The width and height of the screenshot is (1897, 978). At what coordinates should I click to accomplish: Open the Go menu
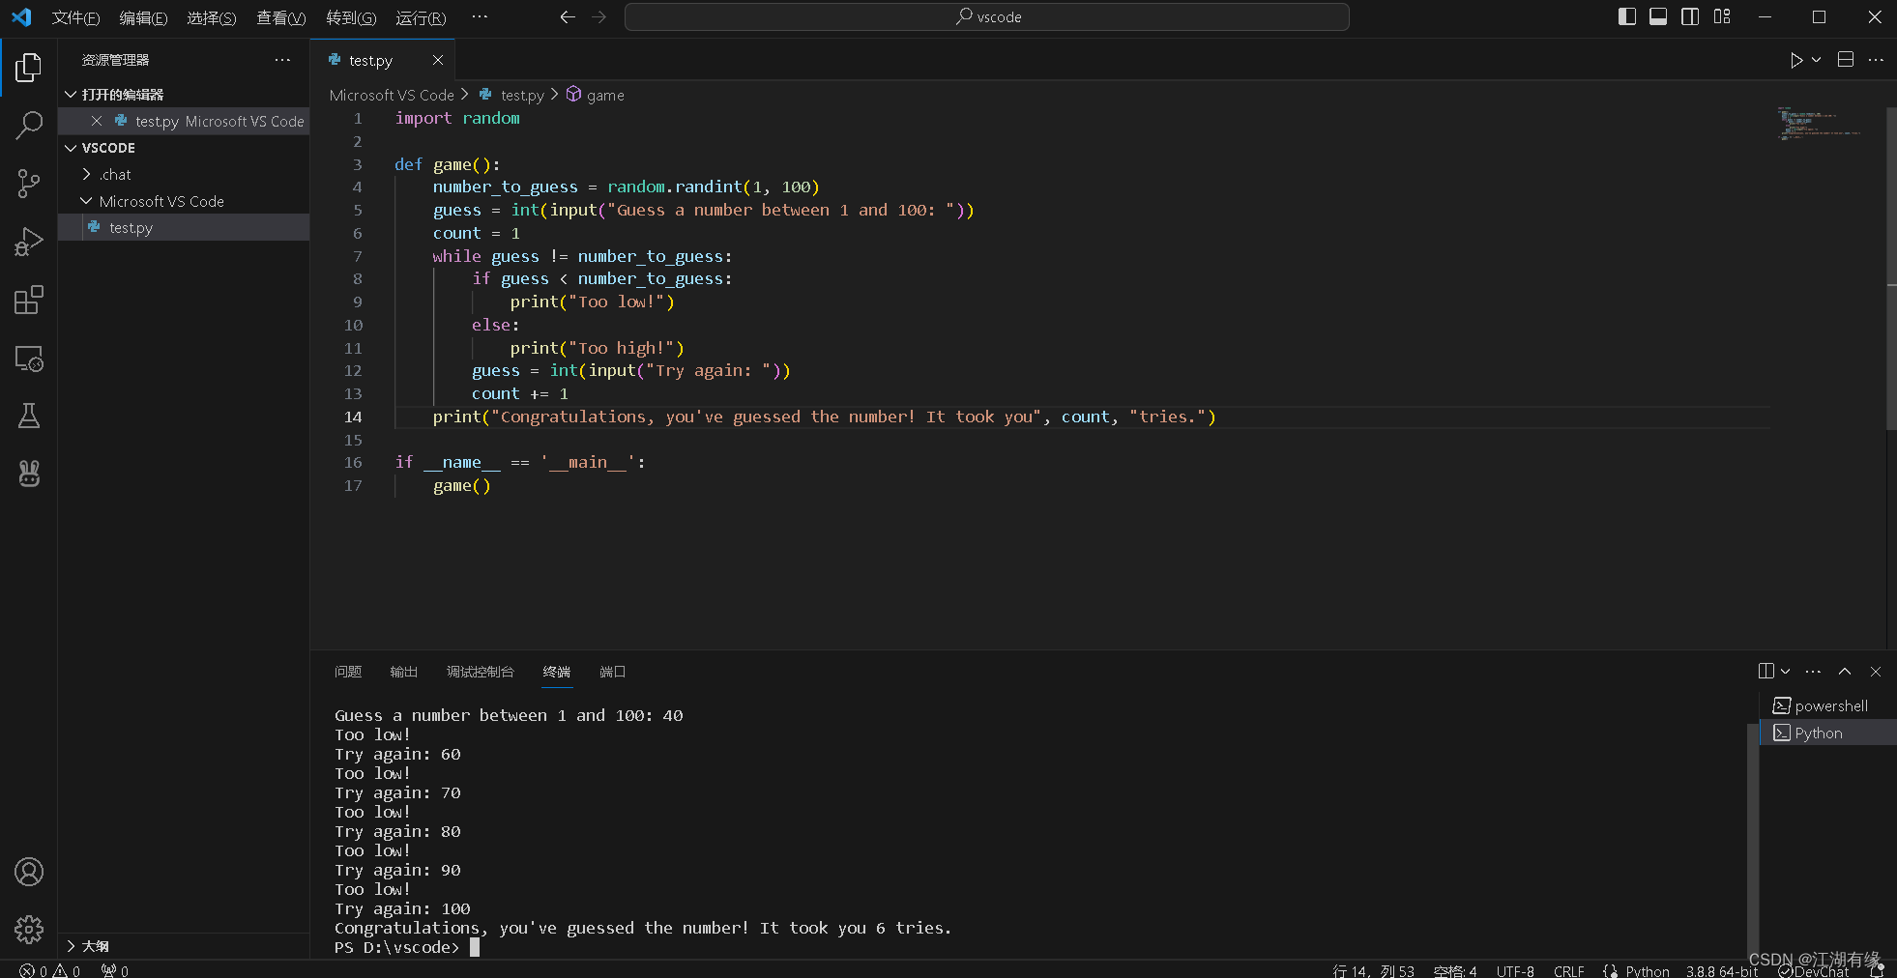tap(351, 17)
